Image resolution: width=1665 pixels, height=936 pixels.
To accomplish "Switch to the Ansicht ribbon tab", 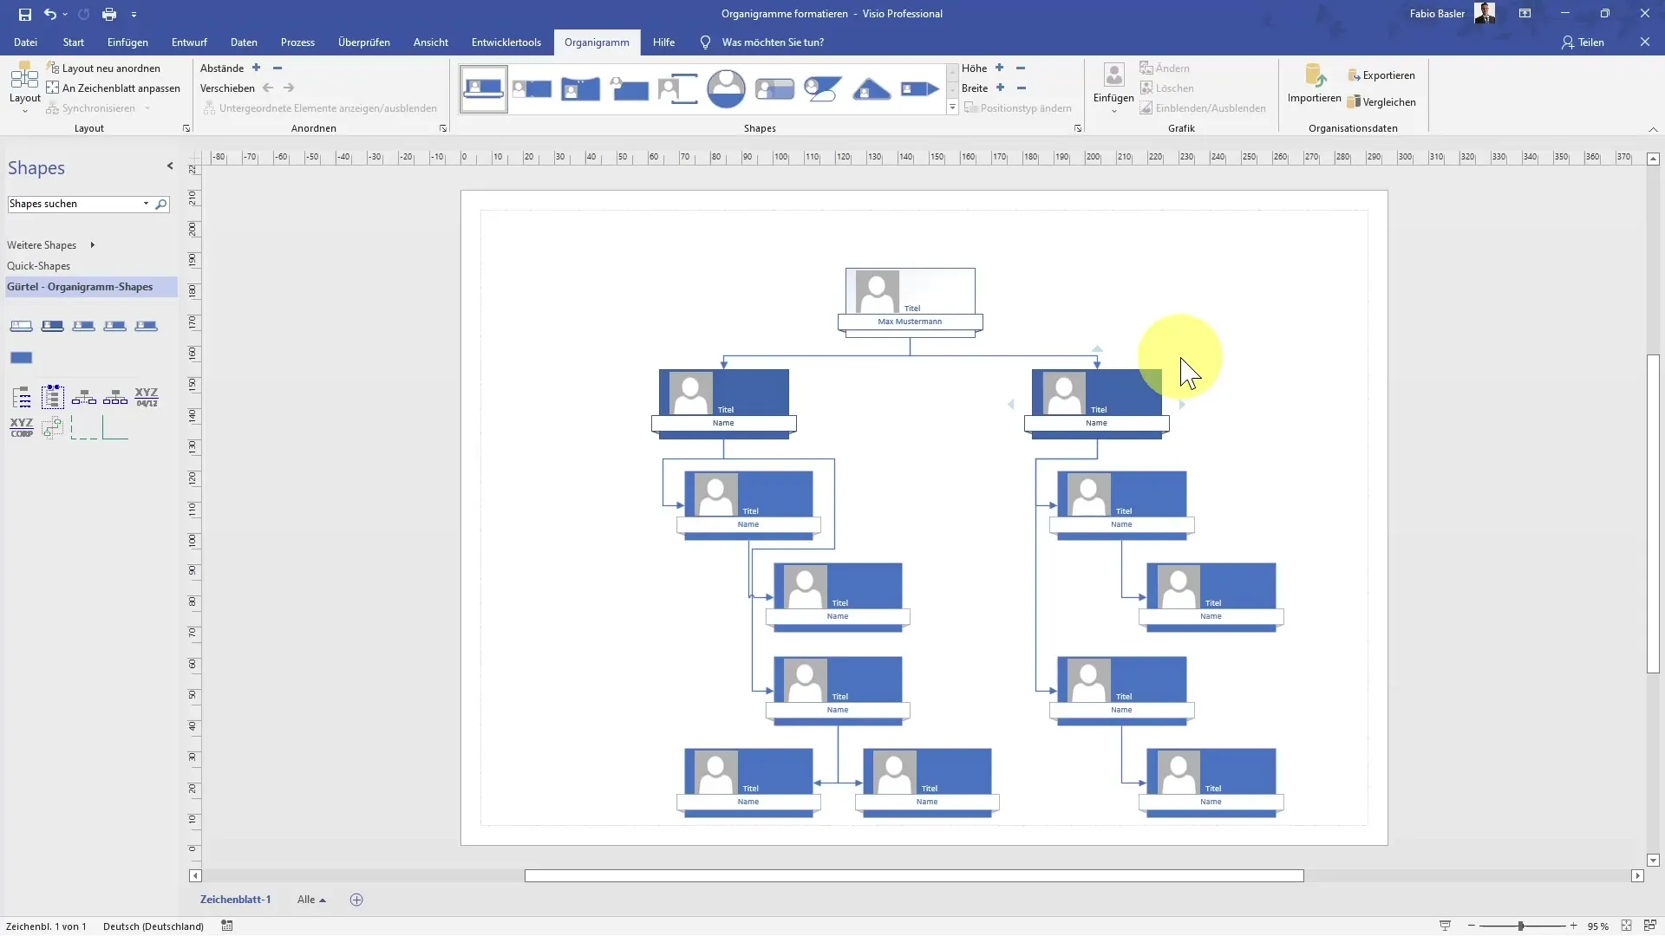I will click(x=431, y=42).
